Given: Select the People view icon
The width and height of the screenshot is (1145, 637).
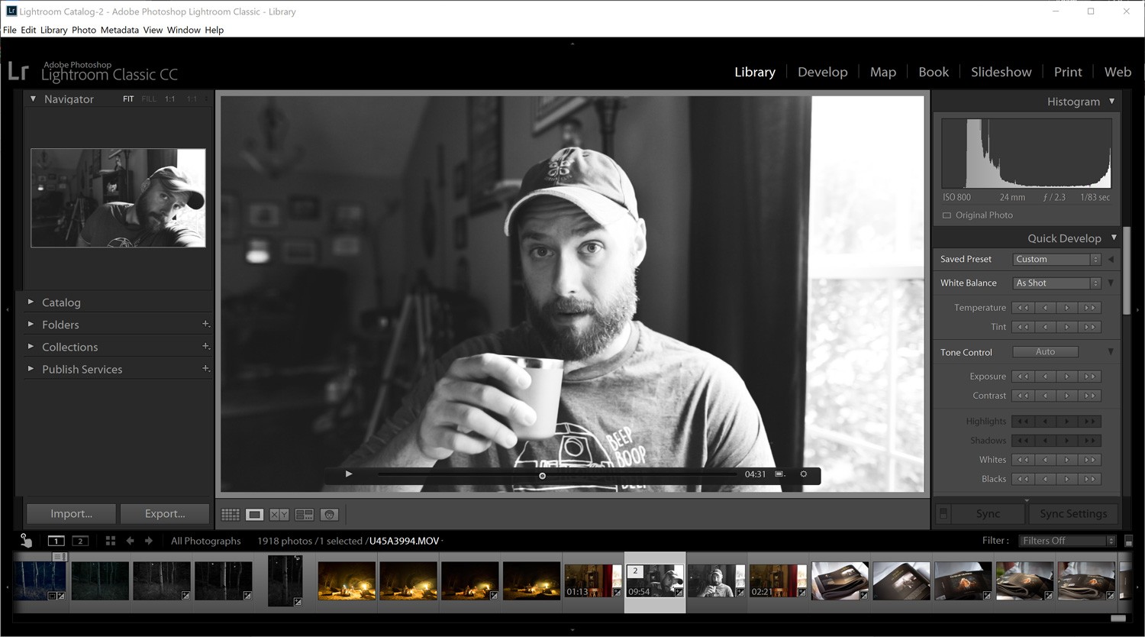Looking at the screenshot, I should (x=329, y=514).
